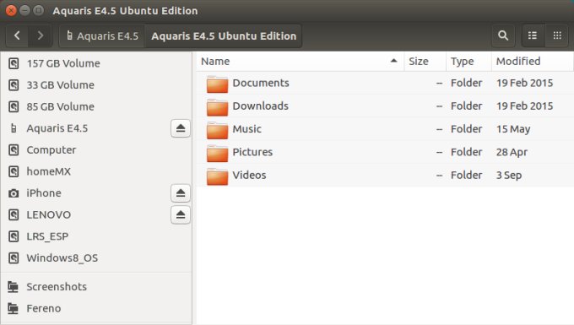Screen dimensions: 574x325
Task: Eject the iPhone device
Action: pos(181,192)
